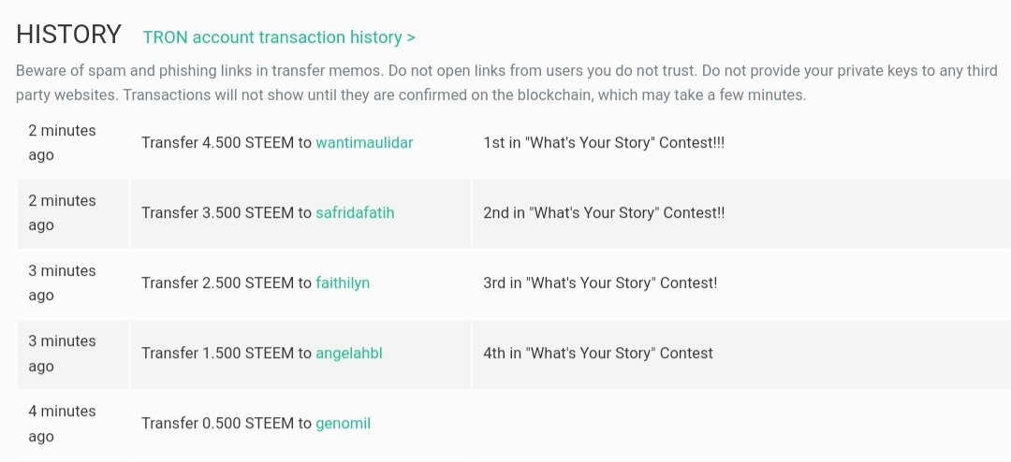The image size is (1011, 462).
Task: Click the timestamp beside the 3.500 STEEM transfer
Action: pyautogui.click(x=62, y=213)
